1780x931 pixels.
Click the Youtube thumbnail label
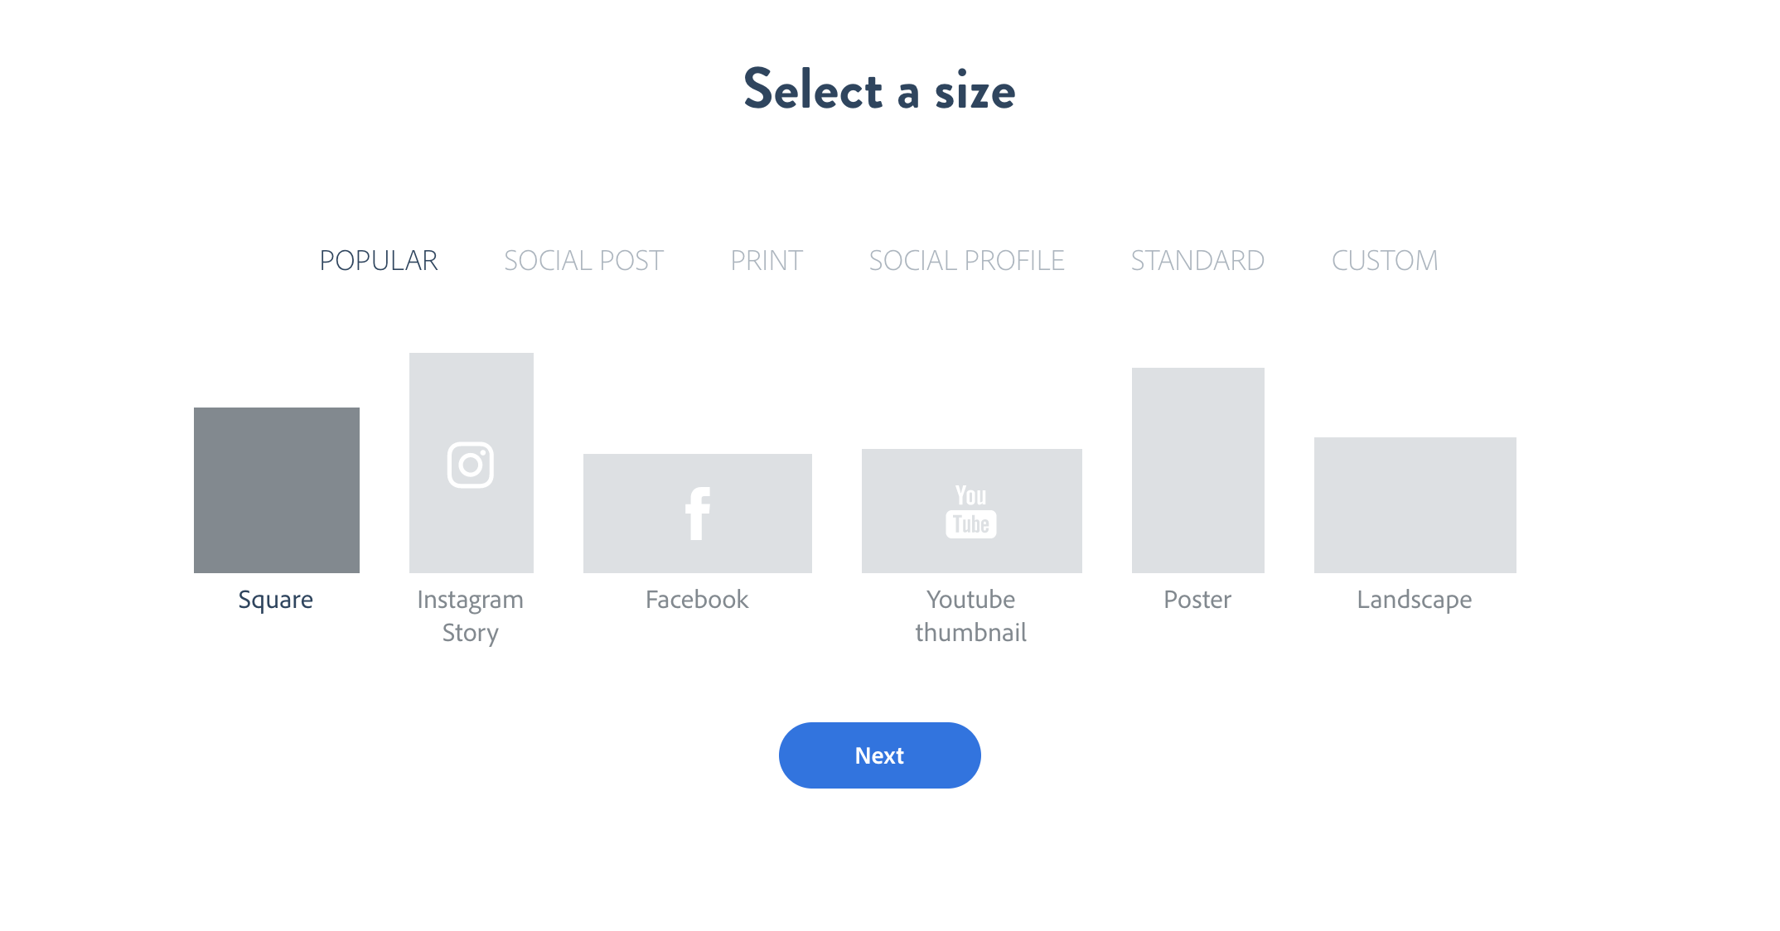click(971, 616)
